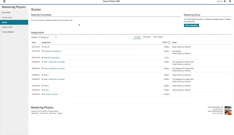Click the 0.00% score for Evaluacion diagnostica
234x135 pixels.
coord(166,57)
